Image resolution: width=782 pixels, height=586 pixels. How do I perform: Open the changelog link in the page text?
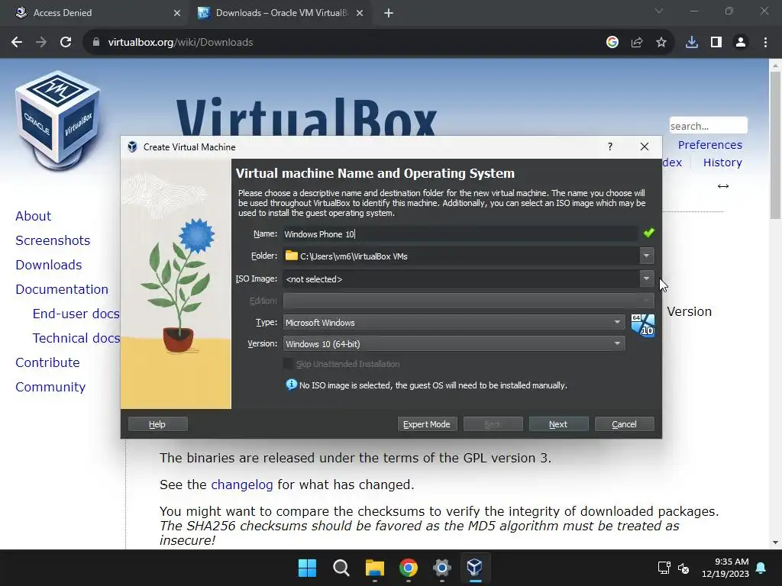coord(242,485)
